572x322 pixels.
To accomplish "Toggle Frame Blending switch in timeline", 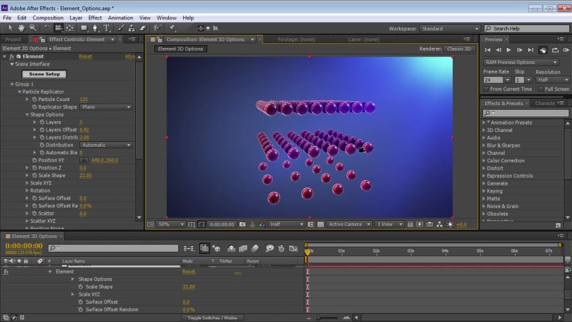I will [242, 249].
